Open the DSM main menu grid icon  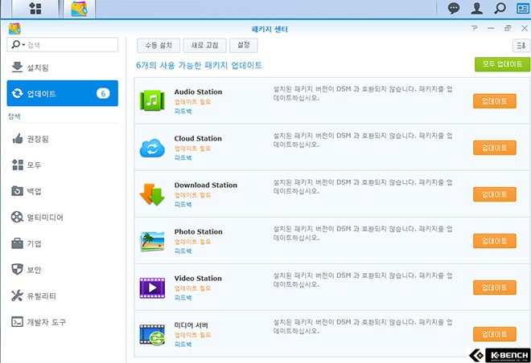(x=35, y=9)
